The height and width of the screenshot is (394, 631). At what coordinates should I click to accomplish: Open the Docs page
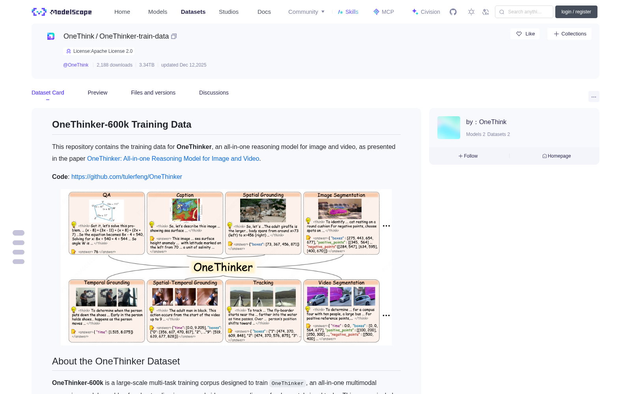264,12
